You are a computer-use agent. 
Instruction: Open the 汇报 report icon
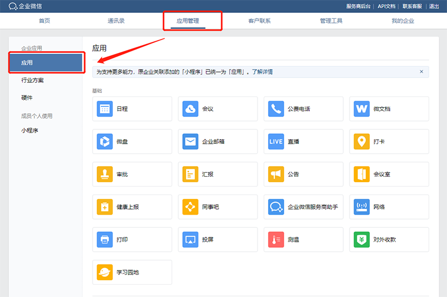click(190, 174)
